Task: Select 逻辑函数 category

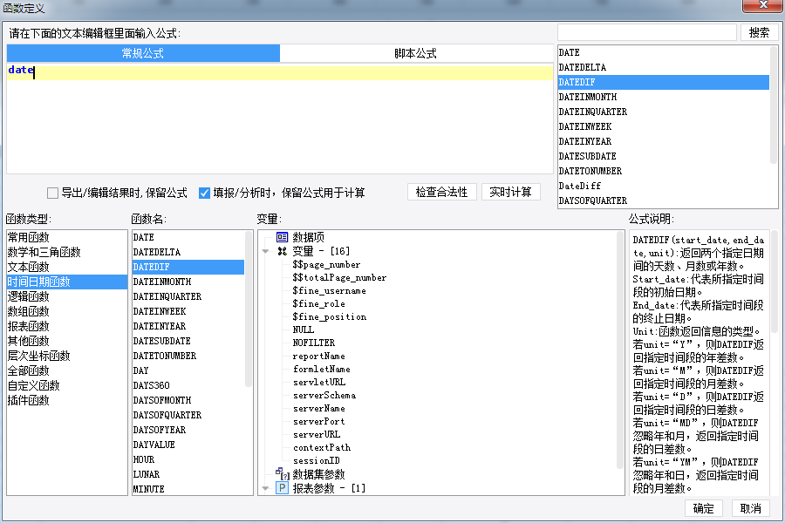Action: click(x=67, y=296)
